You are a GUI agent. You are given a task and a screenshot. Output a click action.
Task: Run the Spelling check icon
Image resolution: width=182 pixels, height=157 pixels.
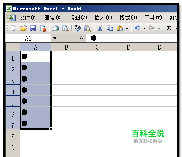click(x=78, y=28)
